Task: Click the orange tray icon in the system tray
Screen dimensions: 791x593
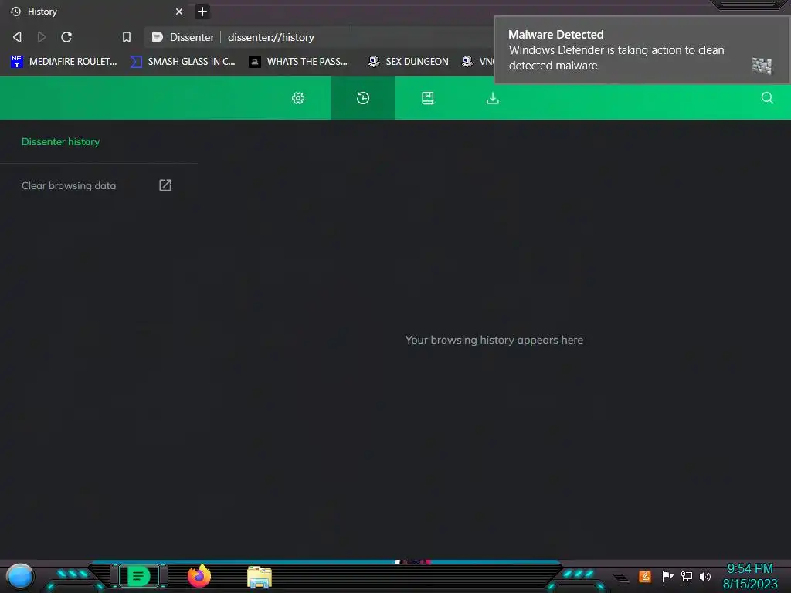Action: coord(645,576)
